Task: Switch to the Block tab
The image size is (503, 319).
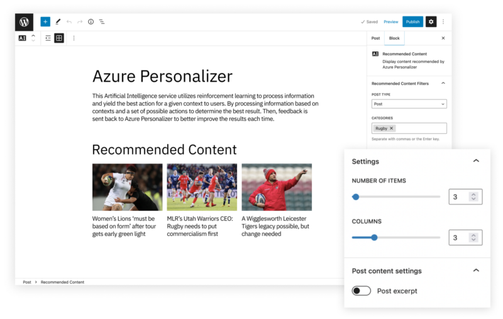Action: (394, 38)
